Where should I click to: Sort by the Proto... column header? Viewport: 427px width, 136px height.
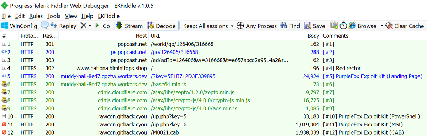(29, 36)
